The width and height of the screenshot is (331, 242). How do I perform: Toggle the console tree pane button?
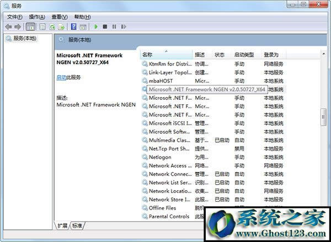(30, 26)
